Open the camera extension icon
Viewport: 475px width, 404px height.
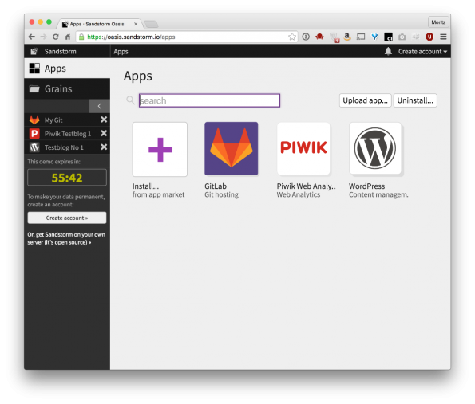pos(402,37)
